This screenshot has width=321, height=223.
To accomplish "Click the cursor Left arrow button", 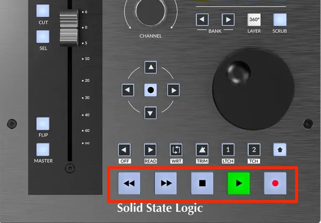I will point(128,90).
